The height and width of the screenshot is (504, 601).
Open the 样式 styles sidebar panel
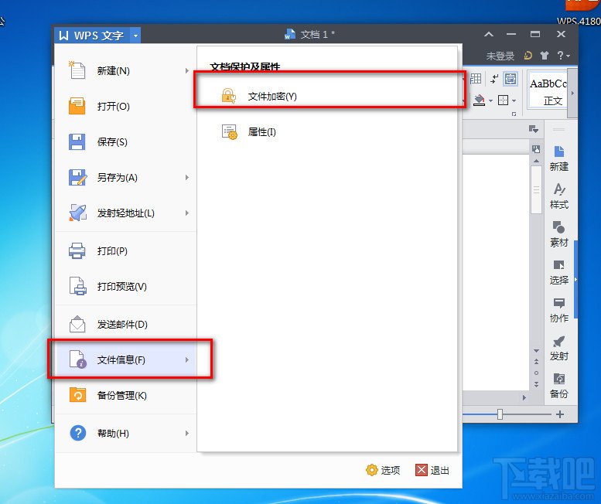tap(558, 196)
